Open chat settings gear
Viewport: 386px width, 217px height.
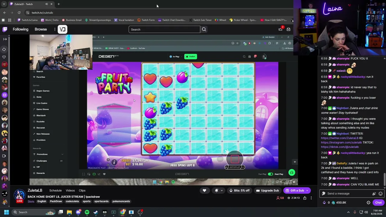[x=368, y=203]
